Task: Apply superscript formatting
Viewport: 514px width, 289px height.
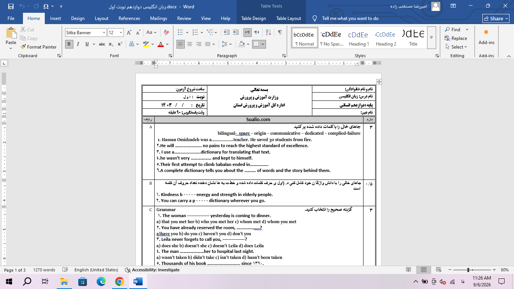Action: pyautogui.click(x=120, y=44)
